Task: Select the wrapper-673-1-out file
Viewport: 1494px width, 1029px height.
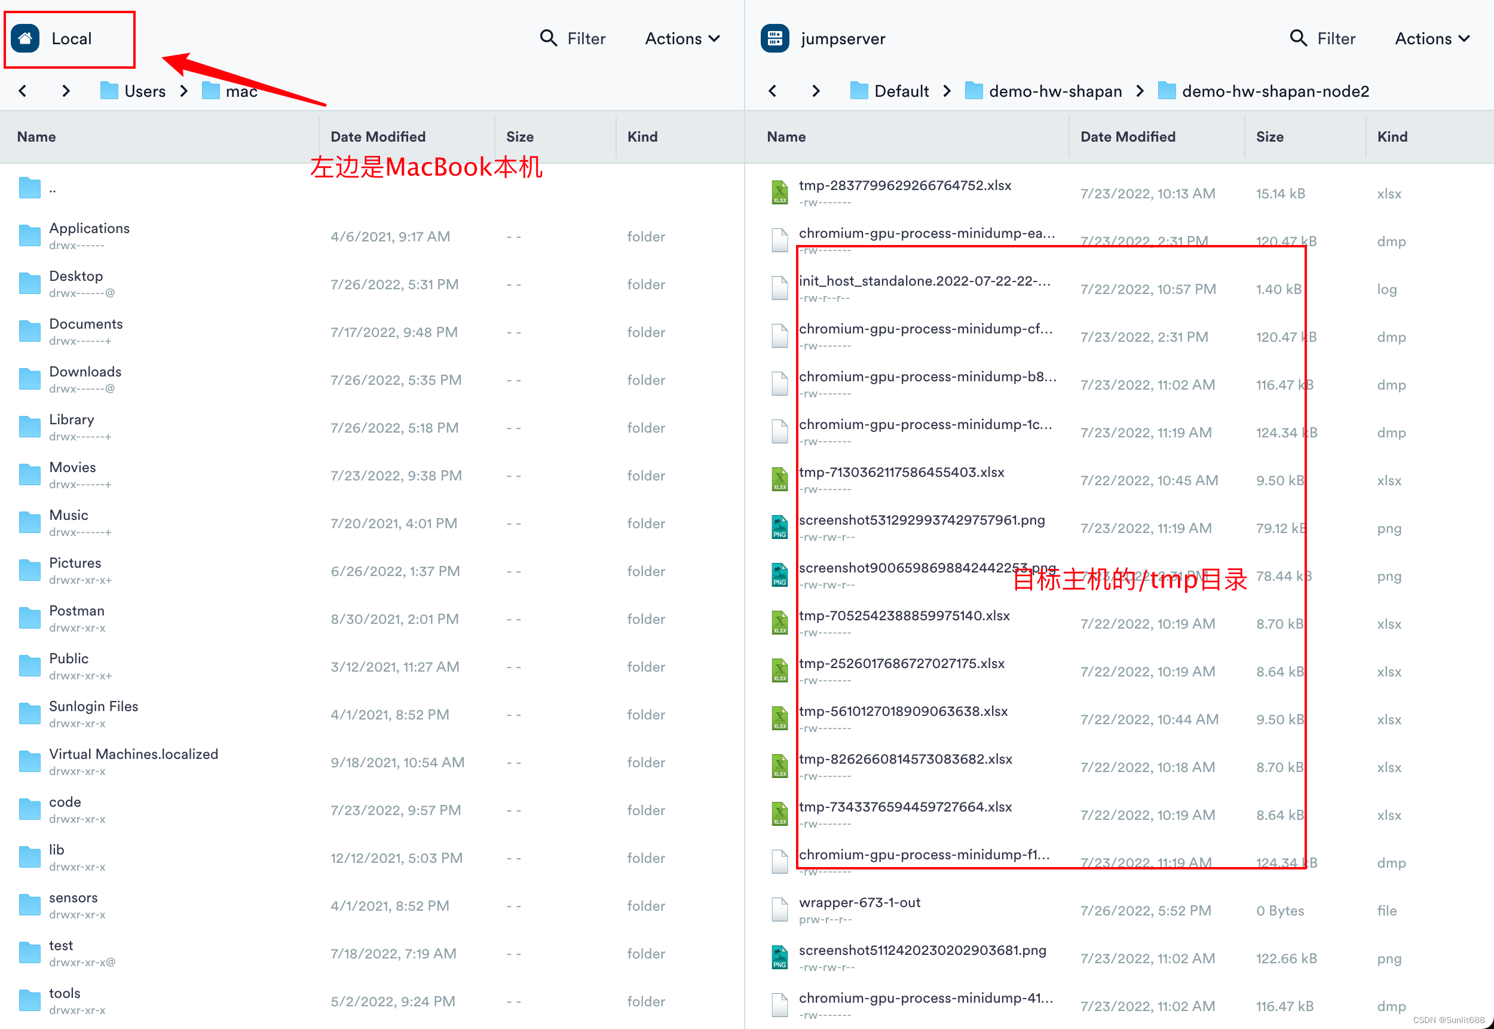Action: point(859,903)
